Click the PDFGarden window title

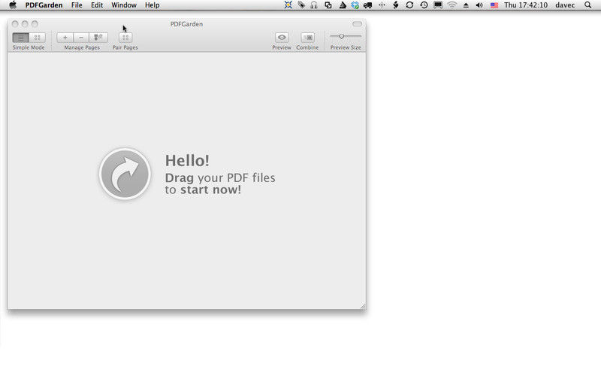pyautogui.click(x=186, y=24)
